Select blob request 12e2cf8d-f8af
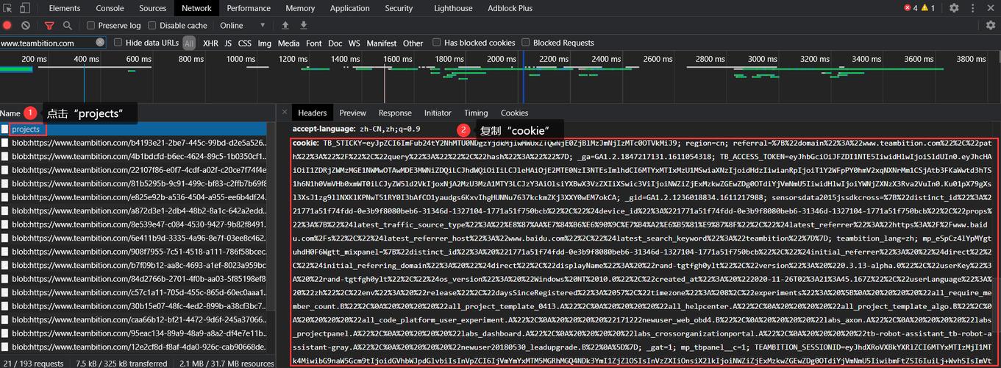1001x368 pixels. pyautogui.click(x=138, y=347)
